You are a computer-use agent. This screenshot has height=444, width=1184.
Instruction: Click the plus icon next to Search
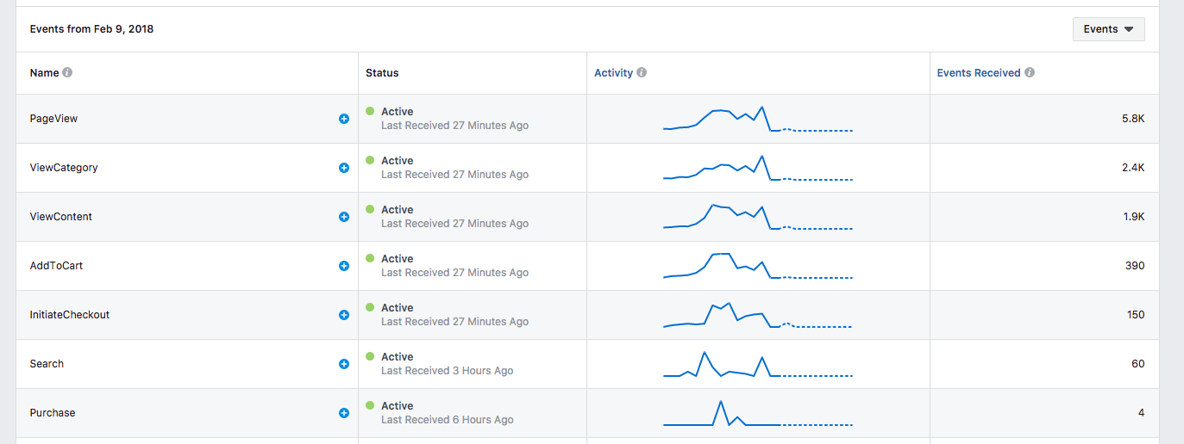point(344,364)
